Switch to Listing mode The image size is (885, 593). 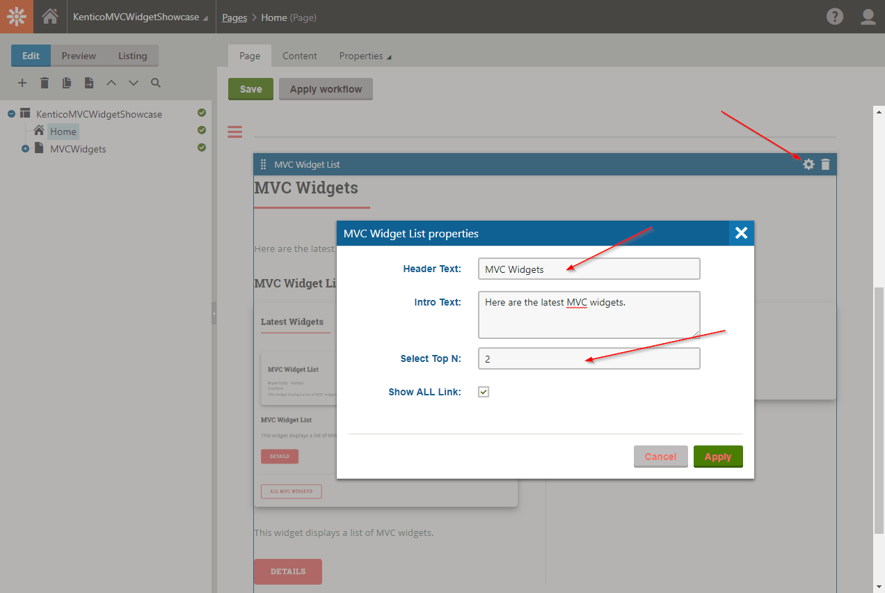132,56
